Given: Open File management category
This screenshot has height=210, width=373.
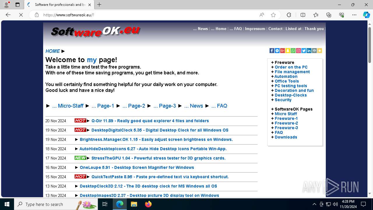Looking at the screenshot, I should tap(292, 72).
